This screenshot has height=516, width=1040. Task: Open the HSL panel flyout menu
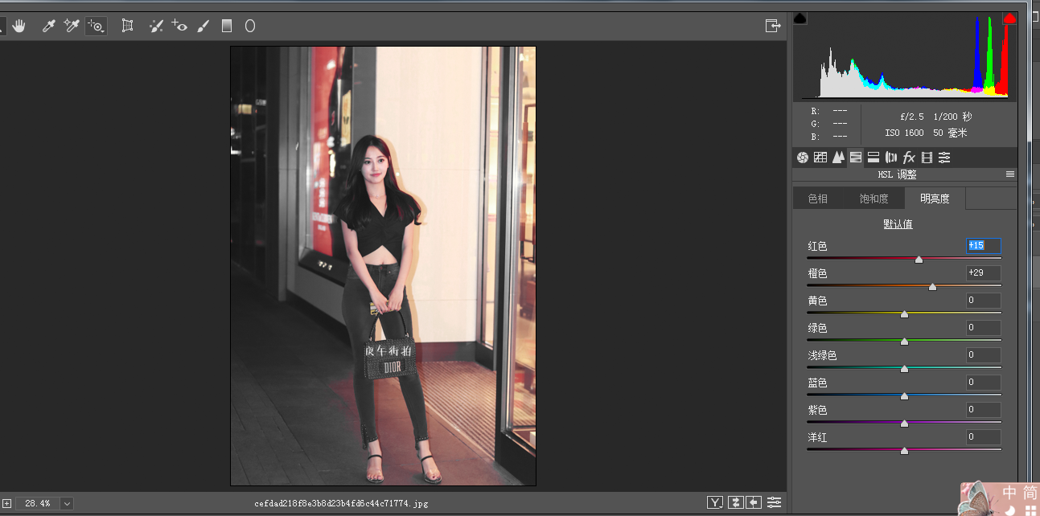1010,174
